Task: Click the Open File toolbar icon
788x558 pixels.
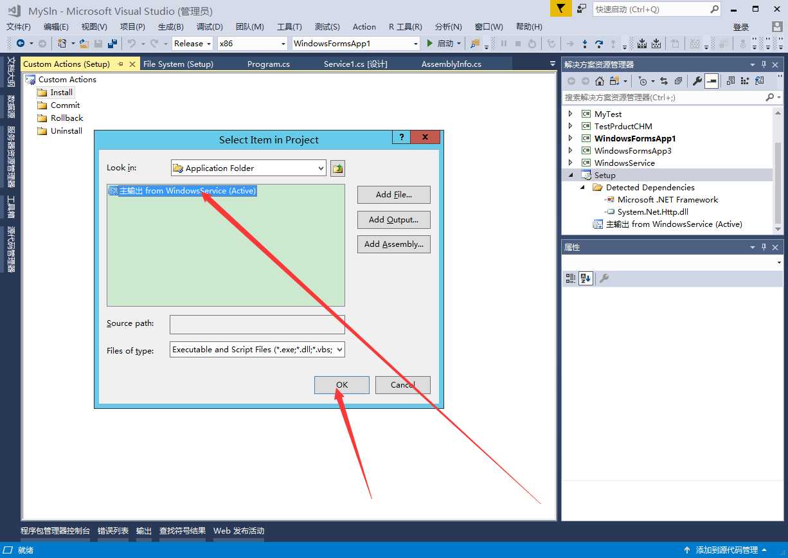Action: point(84,44)
